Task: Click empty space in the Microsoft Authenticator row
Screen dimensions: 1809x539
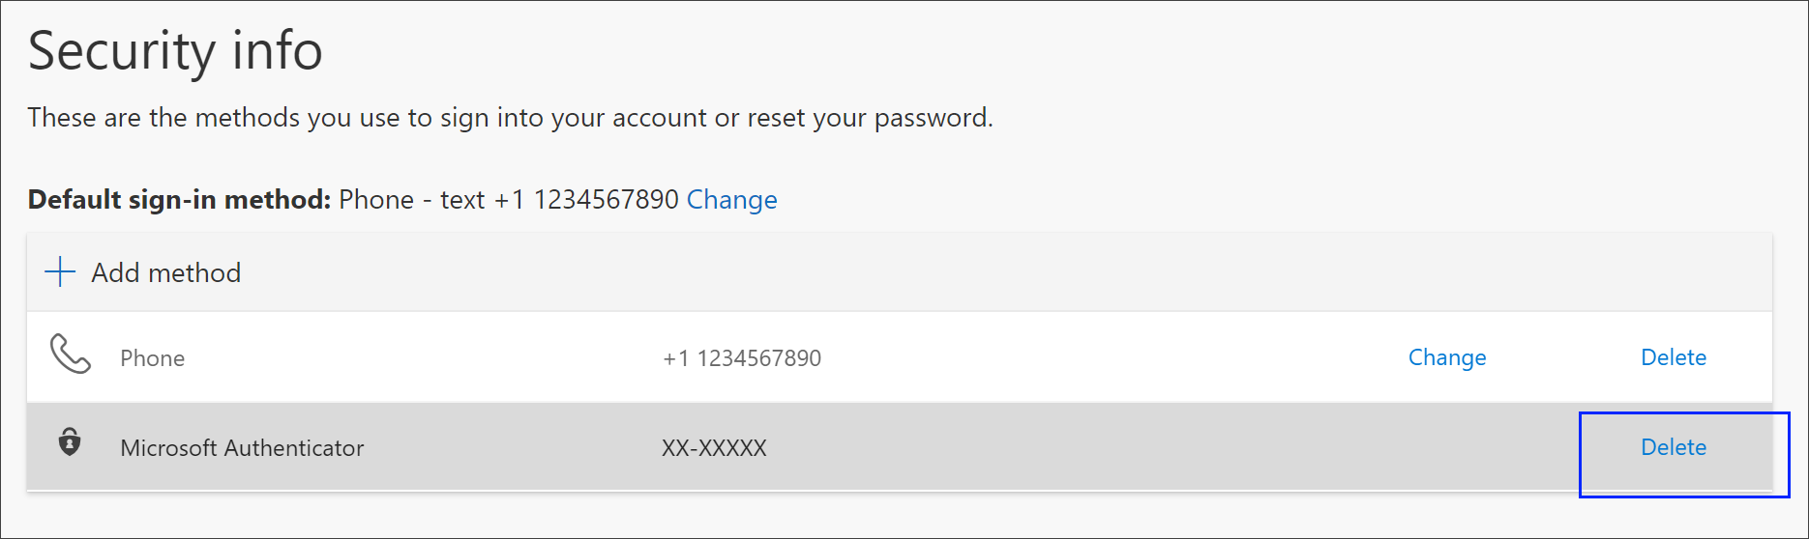Action: [x=1161, y=447]
